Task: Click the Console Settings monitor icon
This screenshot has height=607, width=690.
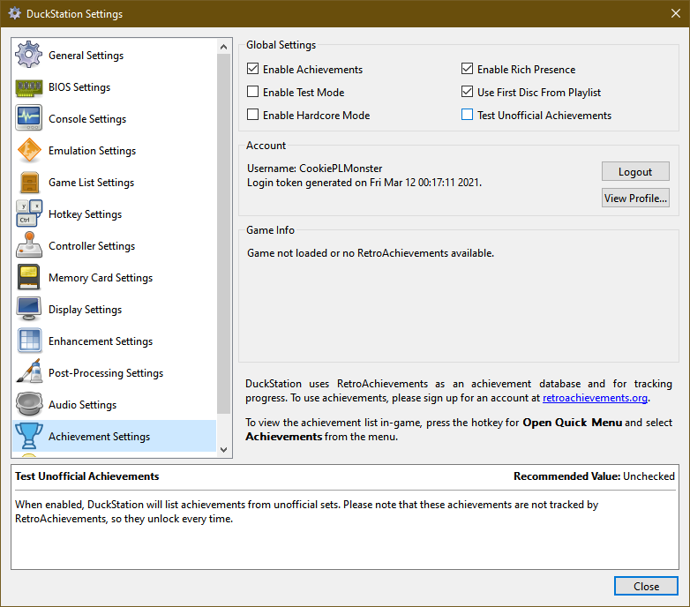Action: coord(28,118)
